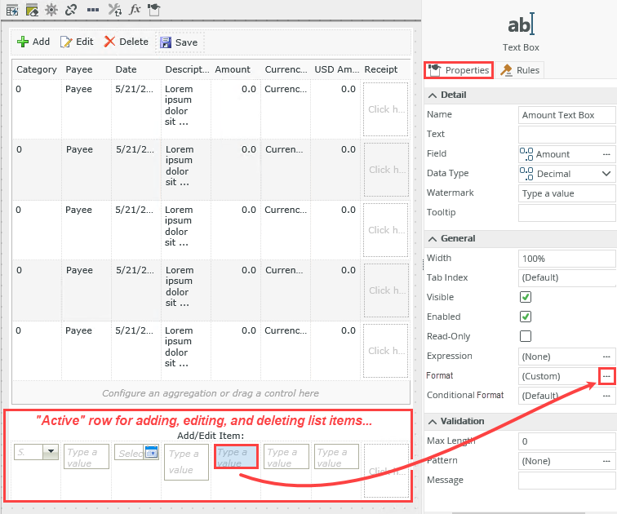The height and width of the screenshot is (514, 617).
Task: Click the Format (Custom) value field
Action: click(559, 376)
